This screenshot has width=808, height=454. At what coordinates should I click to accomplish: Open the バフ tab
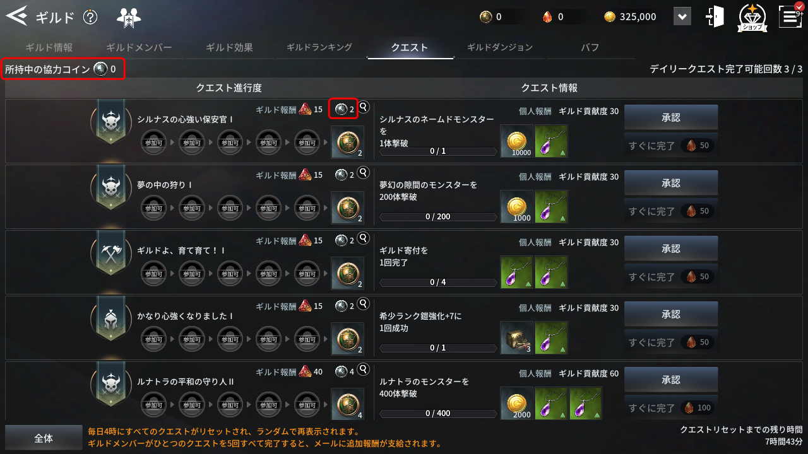(590, 47)
